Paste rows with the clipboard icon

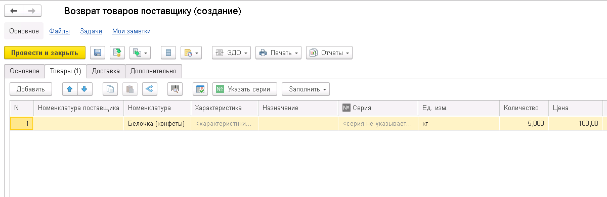point(130,89)
